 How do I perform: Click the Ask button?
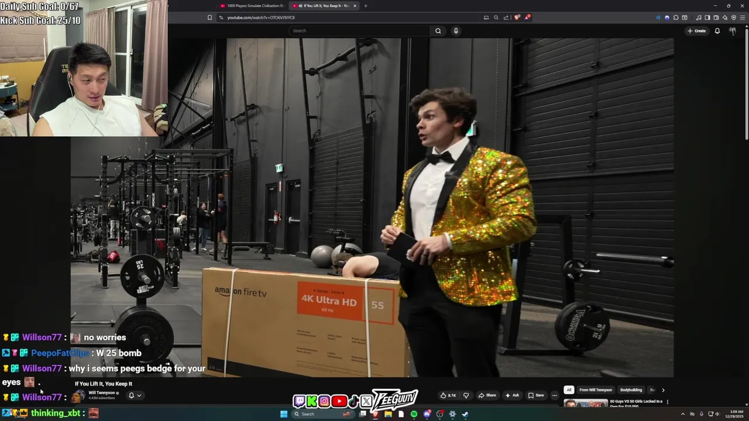click(512, 395)
